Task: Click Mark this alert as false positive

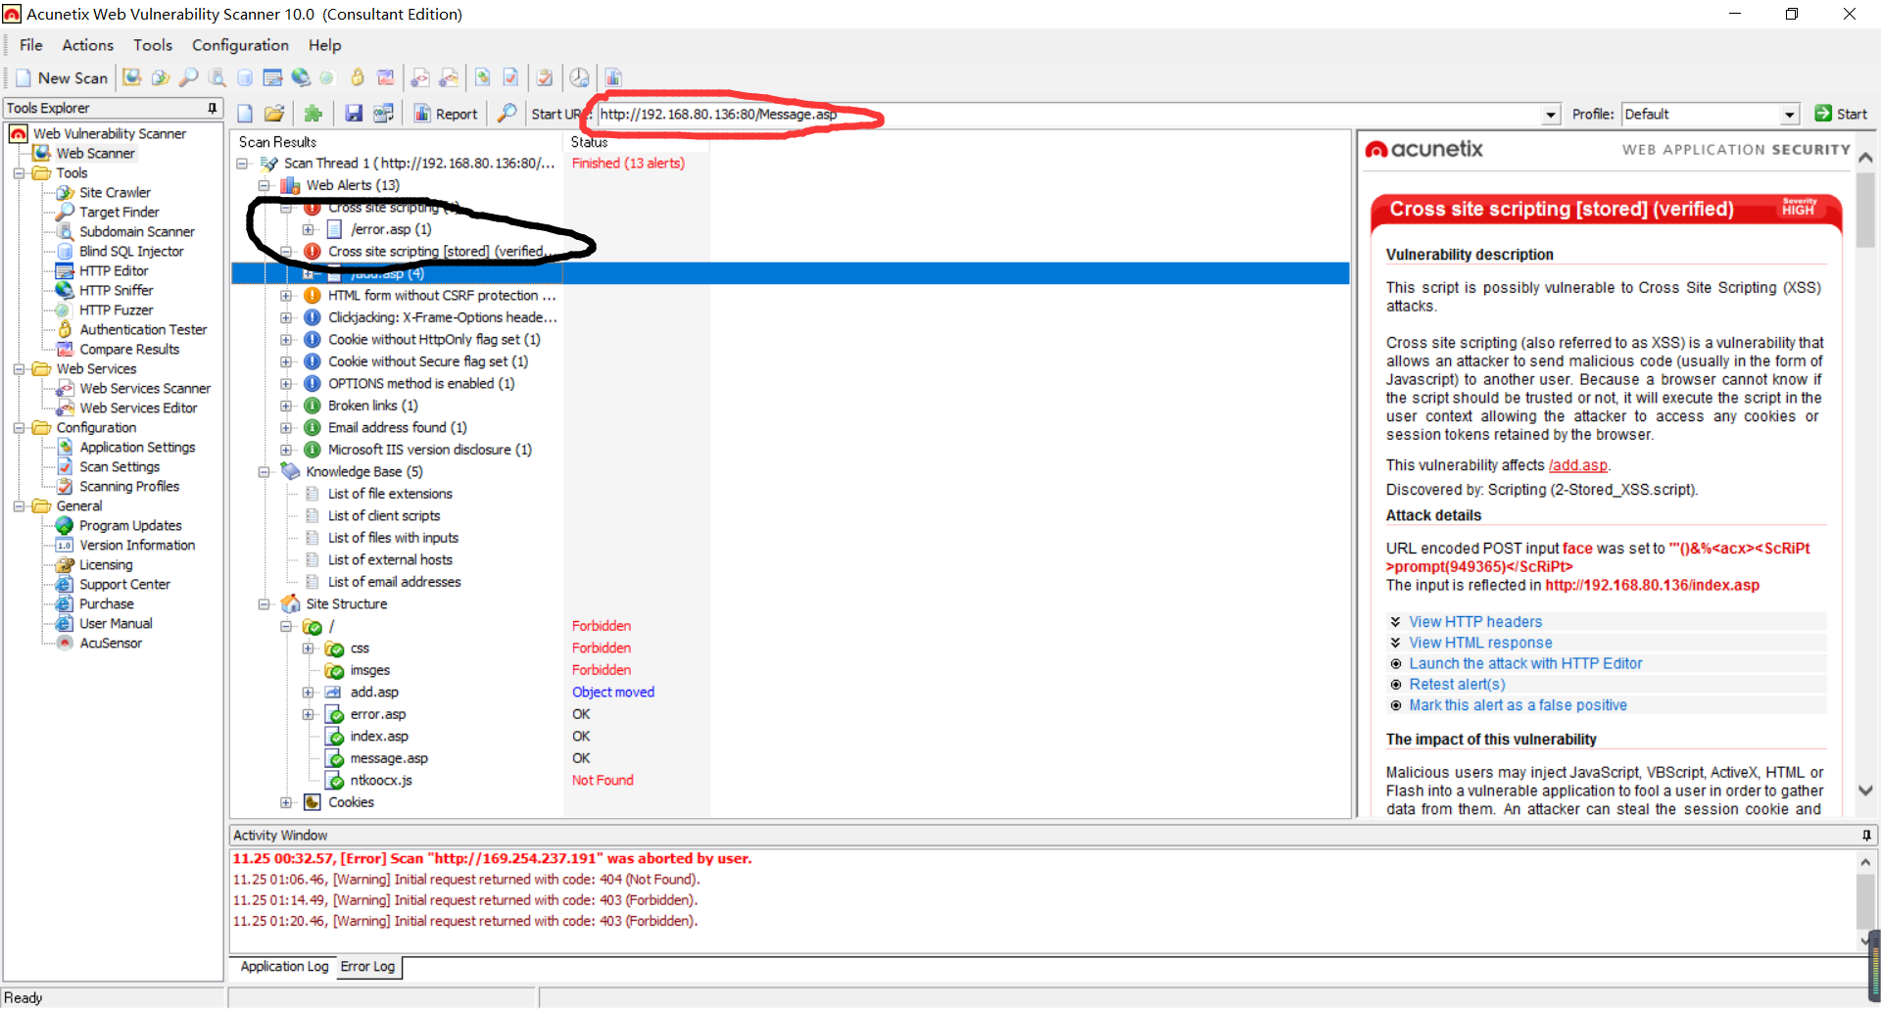Action: (x=1518, y=705)
